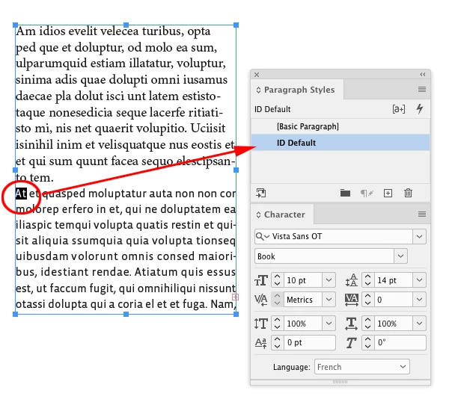Click the tracking value 0 field
455x420 pixels.
click(x=393, y=300)
